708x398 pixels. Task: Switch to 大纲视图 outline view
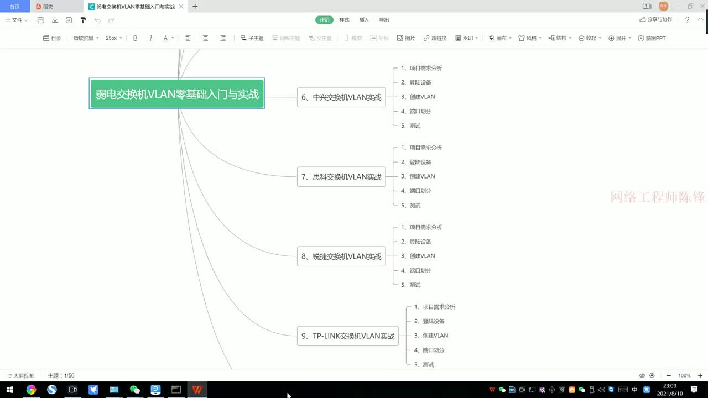click(x=20, y=376)
